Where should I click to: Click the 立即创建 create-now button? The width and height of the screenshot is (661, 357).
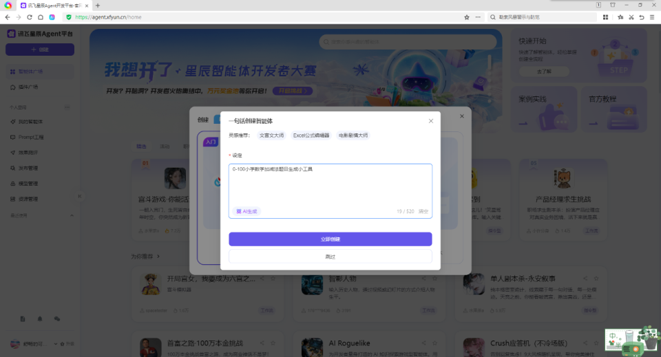(330, 239)
